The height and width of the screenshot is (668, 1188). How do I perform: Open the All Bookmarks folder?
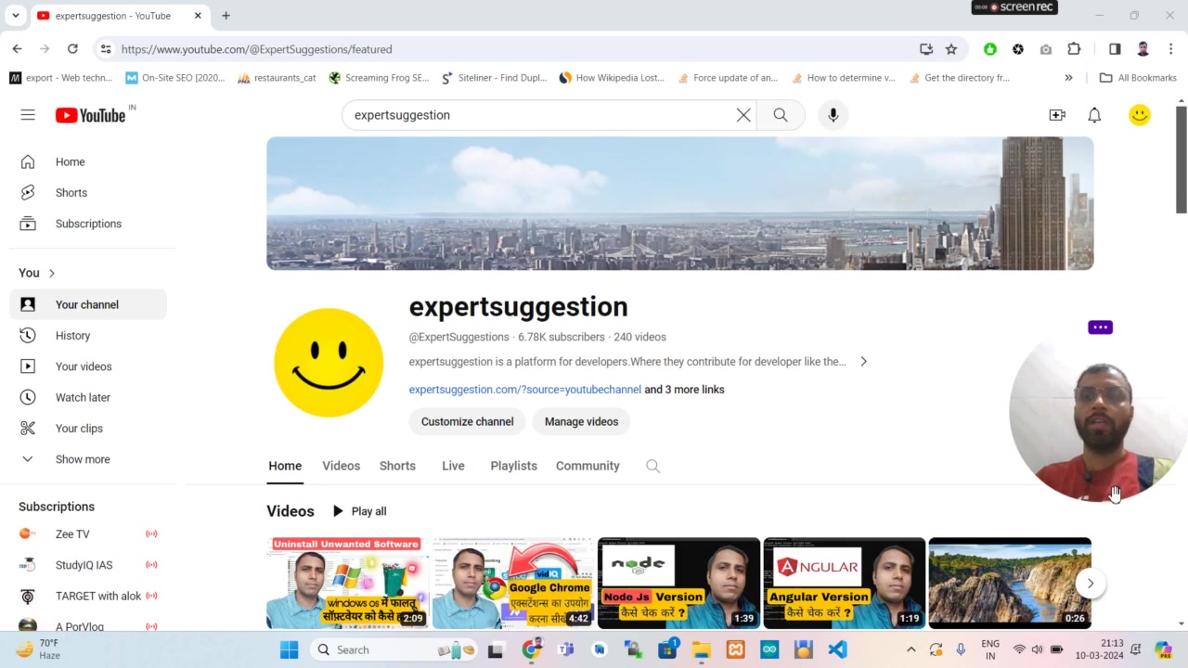[1138, 78]
